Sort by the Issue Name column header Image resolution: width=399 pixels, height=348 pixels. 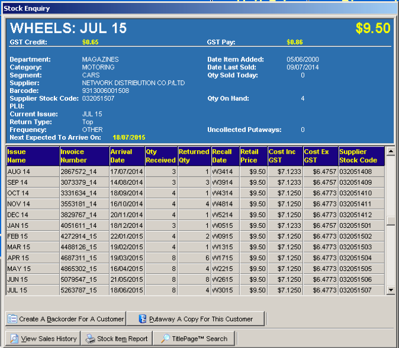(x=33, y=156)
